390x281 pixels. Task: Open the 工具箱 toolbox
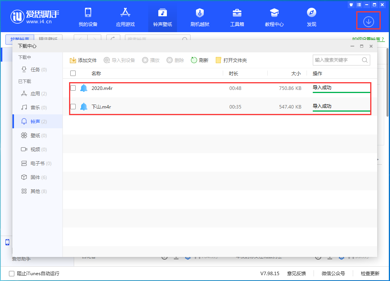(237, 17)
